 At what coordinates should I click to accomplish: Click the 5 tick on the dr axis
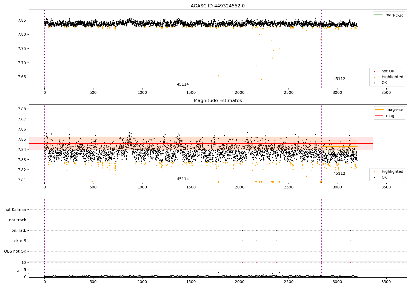pyautogui.click(x=25, y=270)
